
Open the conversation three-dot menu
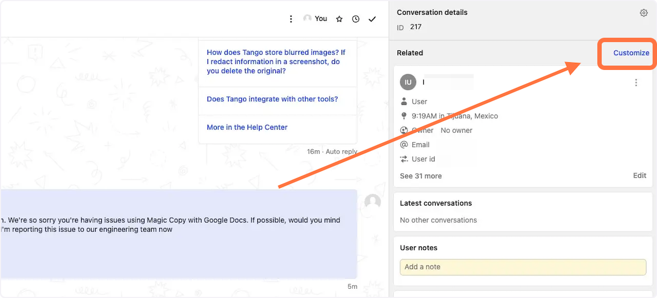pos(291,19)
